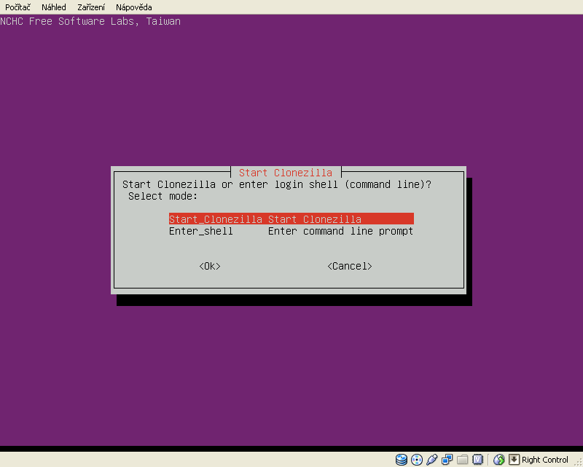Click the NCHC Free Software Labs header text
This screenshot has width=583, height=467.
pos(90,21)
